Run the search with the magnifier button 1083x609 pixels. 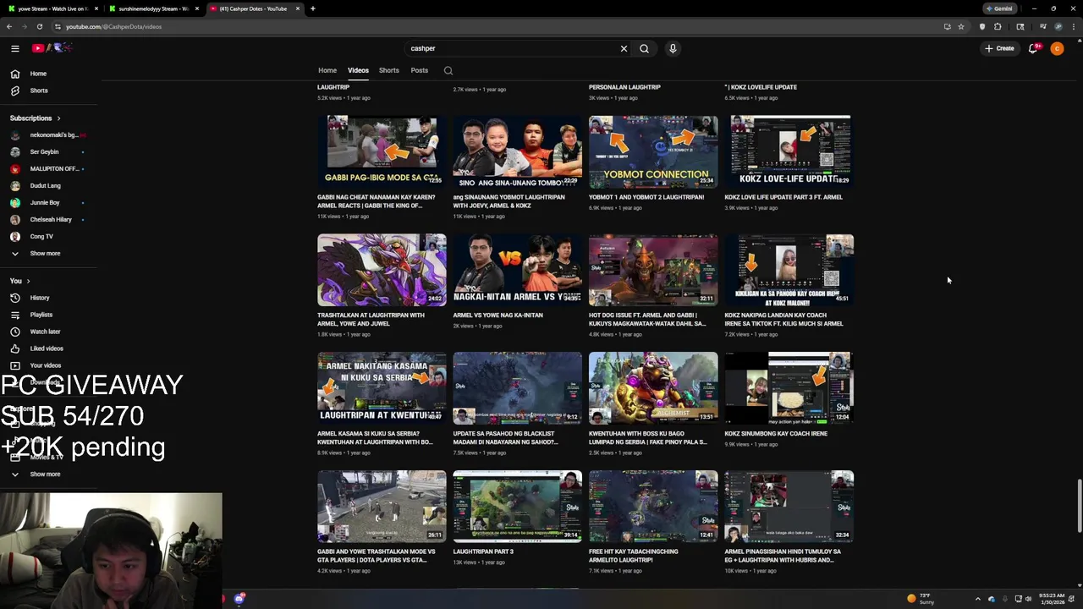(644, 48)
